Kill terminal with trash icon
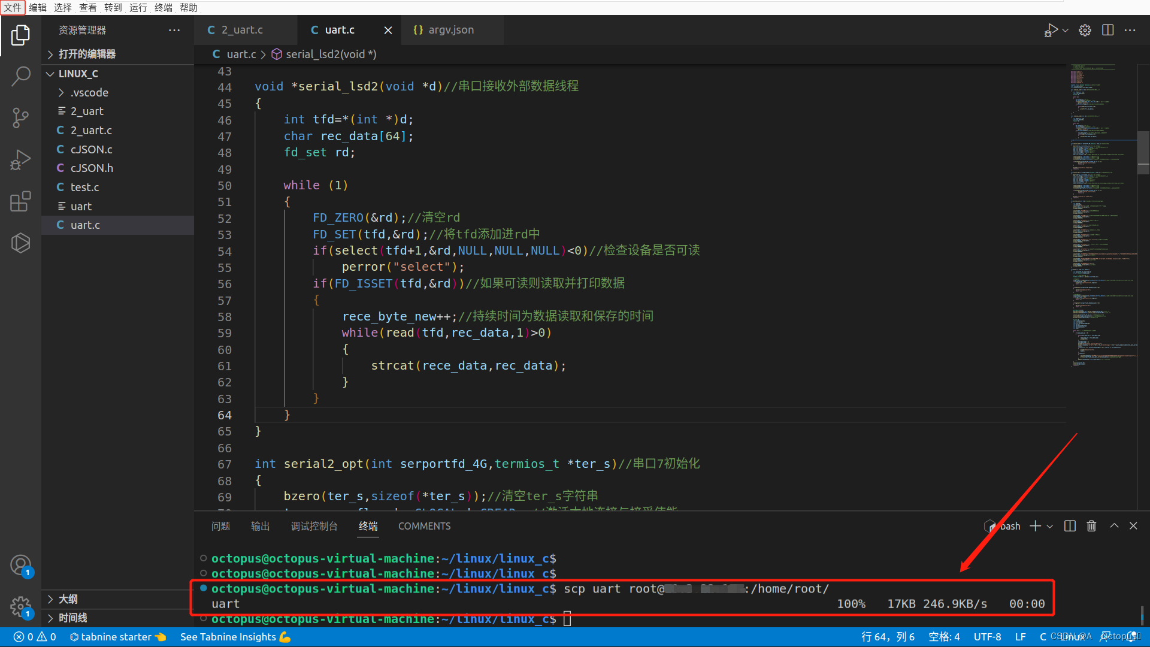The height and width of the screenshot is (647, 1150). click(1091, 526)
